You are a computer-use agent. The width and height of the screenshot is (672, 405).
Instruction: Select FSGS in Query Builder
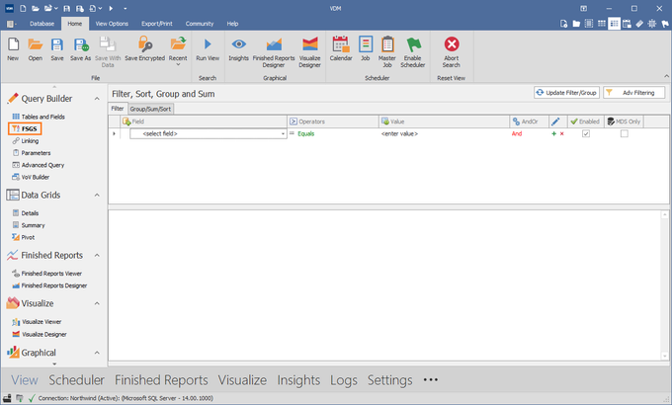25,128
